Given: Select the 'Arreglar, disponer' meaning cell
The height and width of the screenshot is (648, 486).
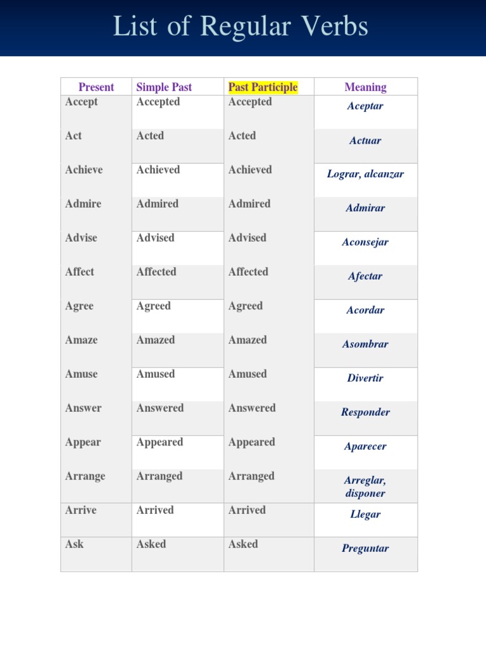Looking at the screenshot, I should tap(365, 487).
